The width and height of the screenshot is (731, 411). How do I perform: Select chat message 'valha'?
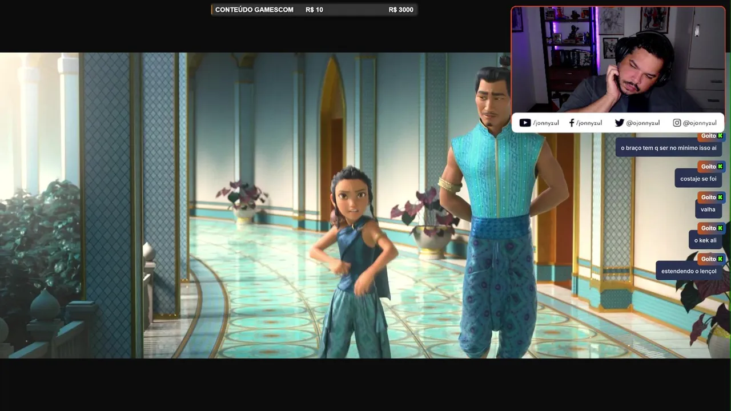pyautogui.click(x=708, y=209)
